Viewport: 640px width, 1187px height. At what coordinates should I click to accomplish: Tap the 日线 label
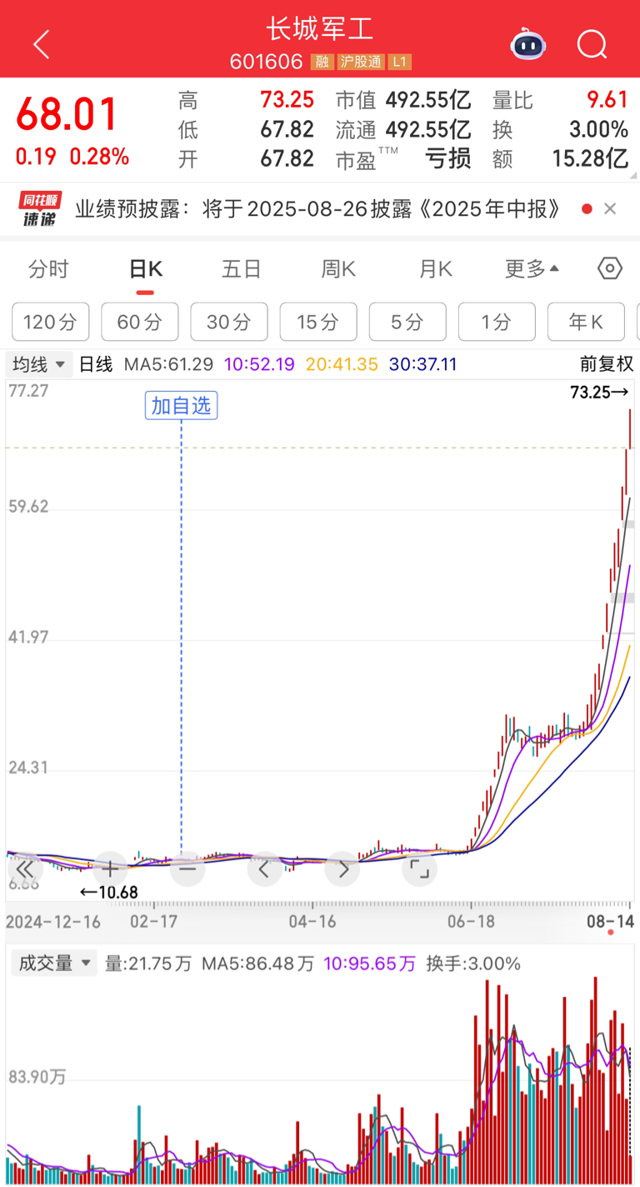pyautogui.click(x=96, y=364)
